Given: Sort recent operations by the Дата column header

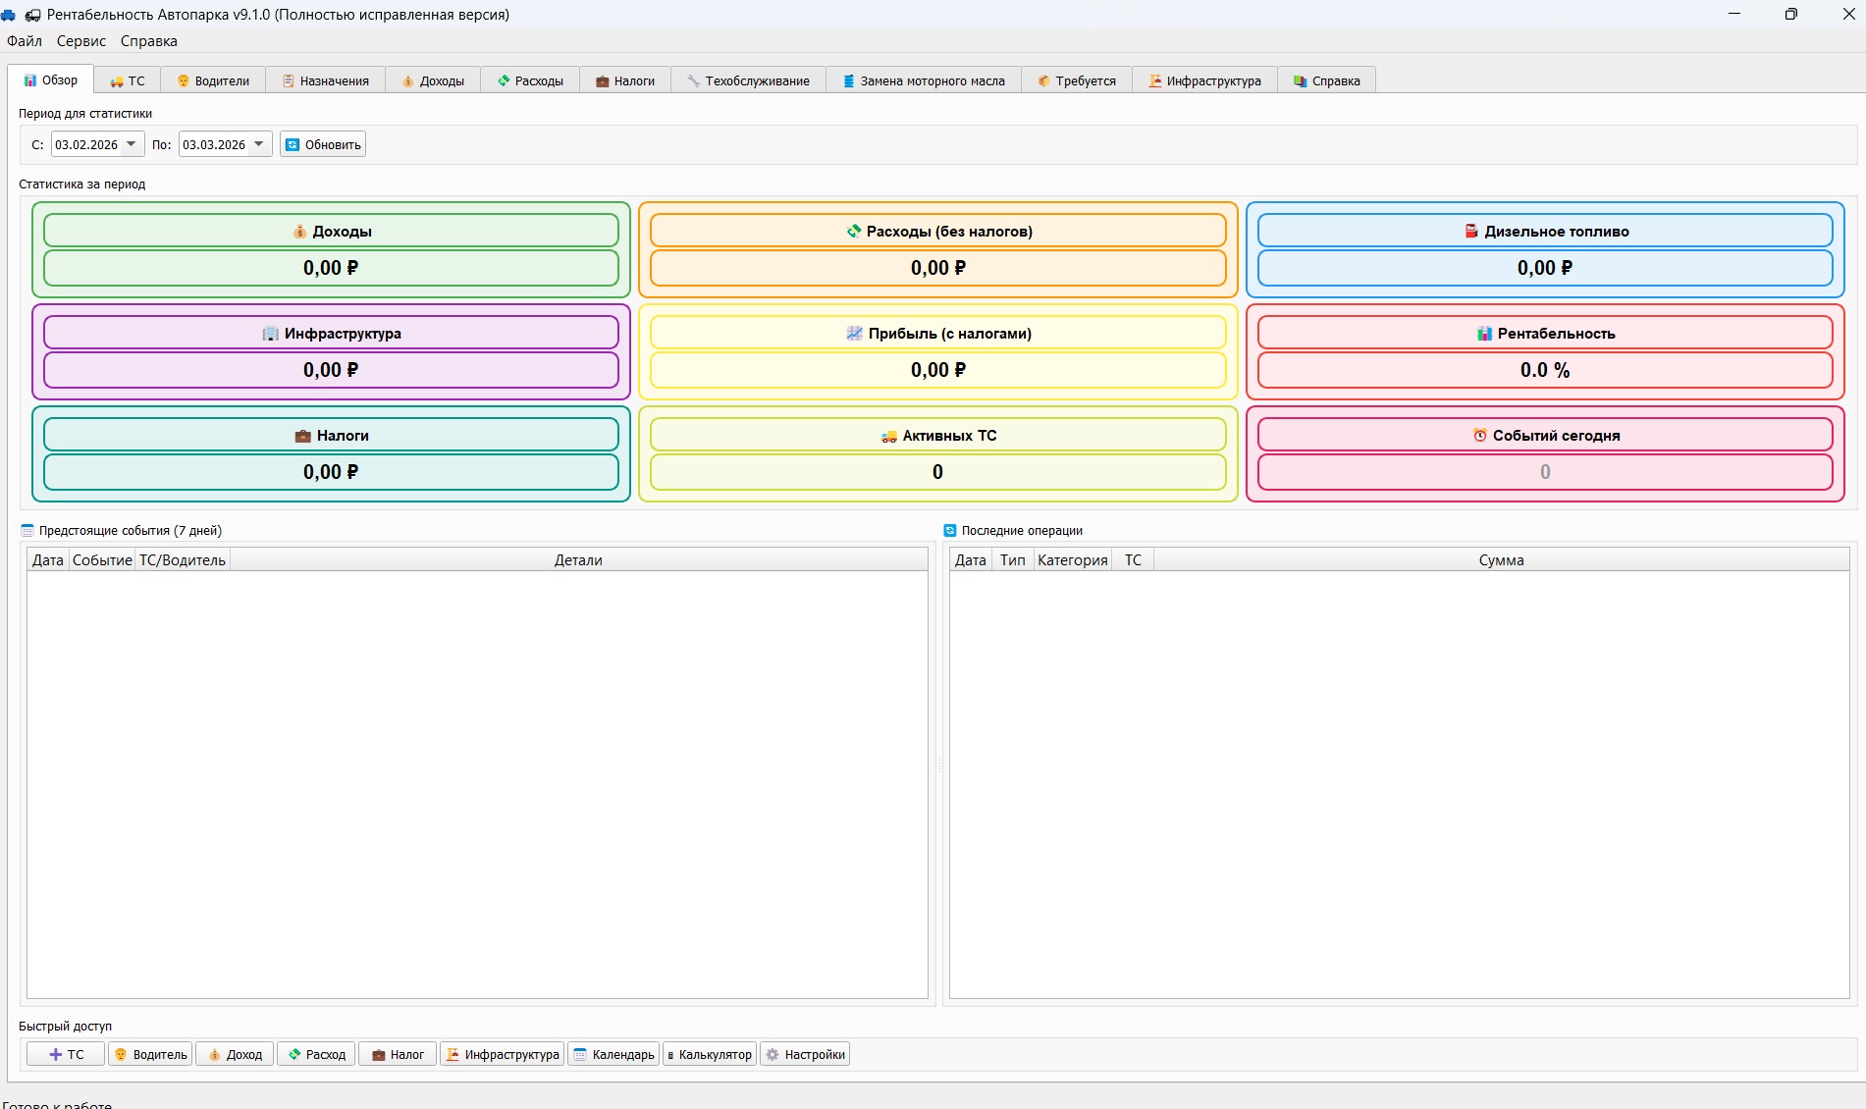Looking at the screenshot, I should (971, 560).
